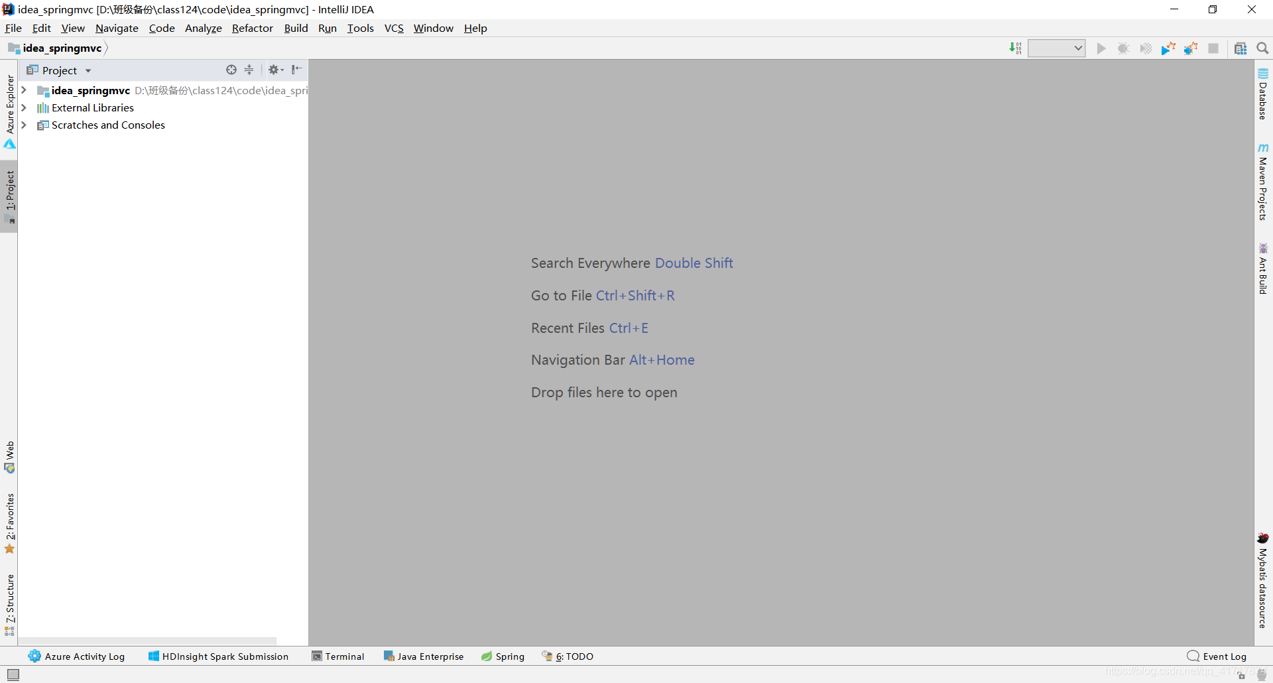Toggle the Azure Explorer tool window
The width and height of the screenshot is (1273, 683).
(10, 111)
